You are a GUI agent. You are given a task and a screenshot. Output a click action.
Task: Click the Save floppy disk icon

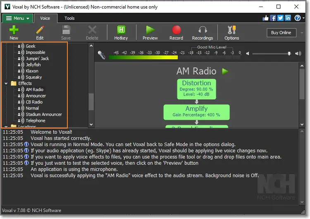click(x=66, y=30)
